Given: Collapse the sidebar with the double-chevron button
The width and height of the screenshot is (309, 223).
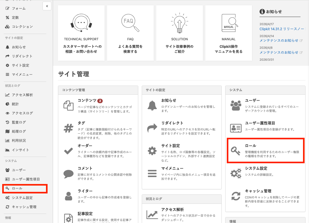Looking at the screenshot, I should (47, 6).
